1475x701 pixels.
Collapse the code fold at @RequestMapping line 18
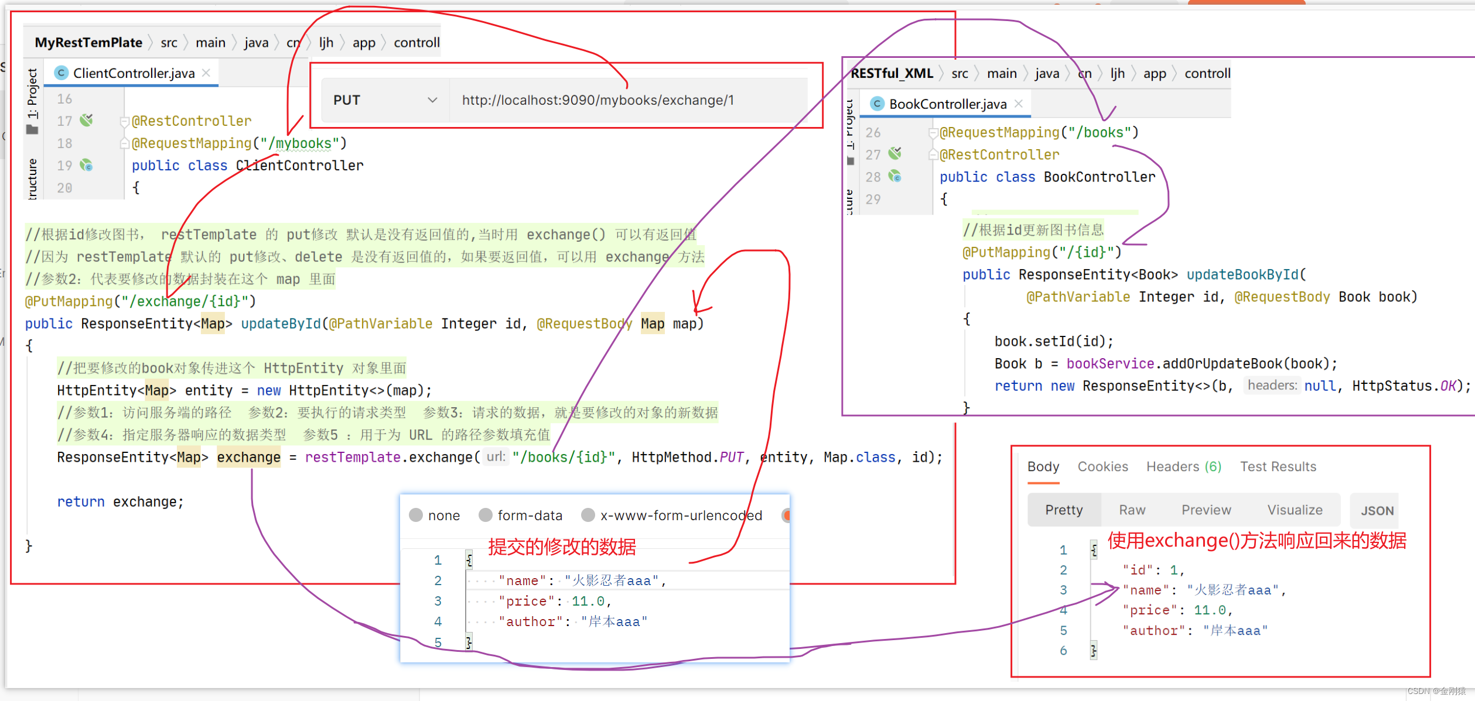tap(124, 143)
